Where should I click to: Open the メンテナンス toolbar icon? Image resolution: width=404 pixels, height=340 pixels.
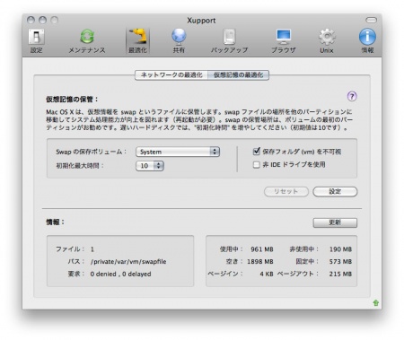87,40
